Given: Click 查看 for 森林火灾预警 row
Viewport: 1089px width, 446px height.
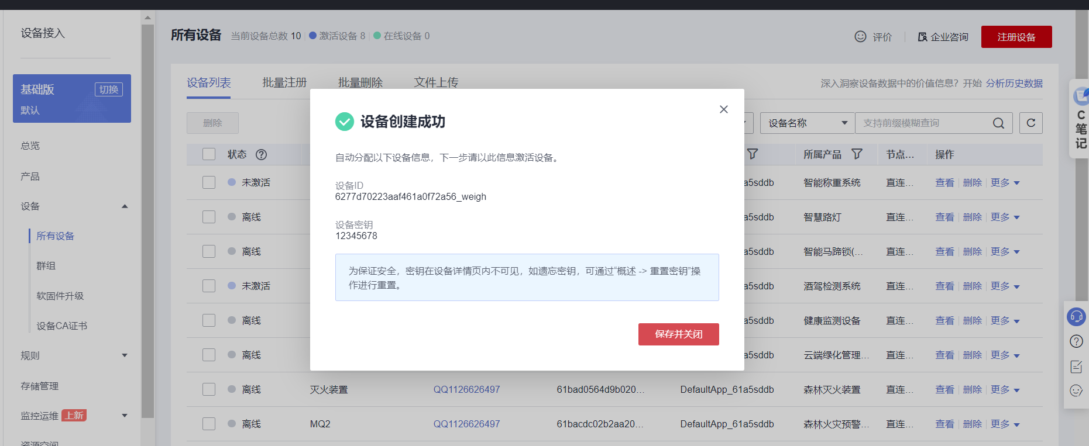Looking at the screenshot, I should (944, 424).
